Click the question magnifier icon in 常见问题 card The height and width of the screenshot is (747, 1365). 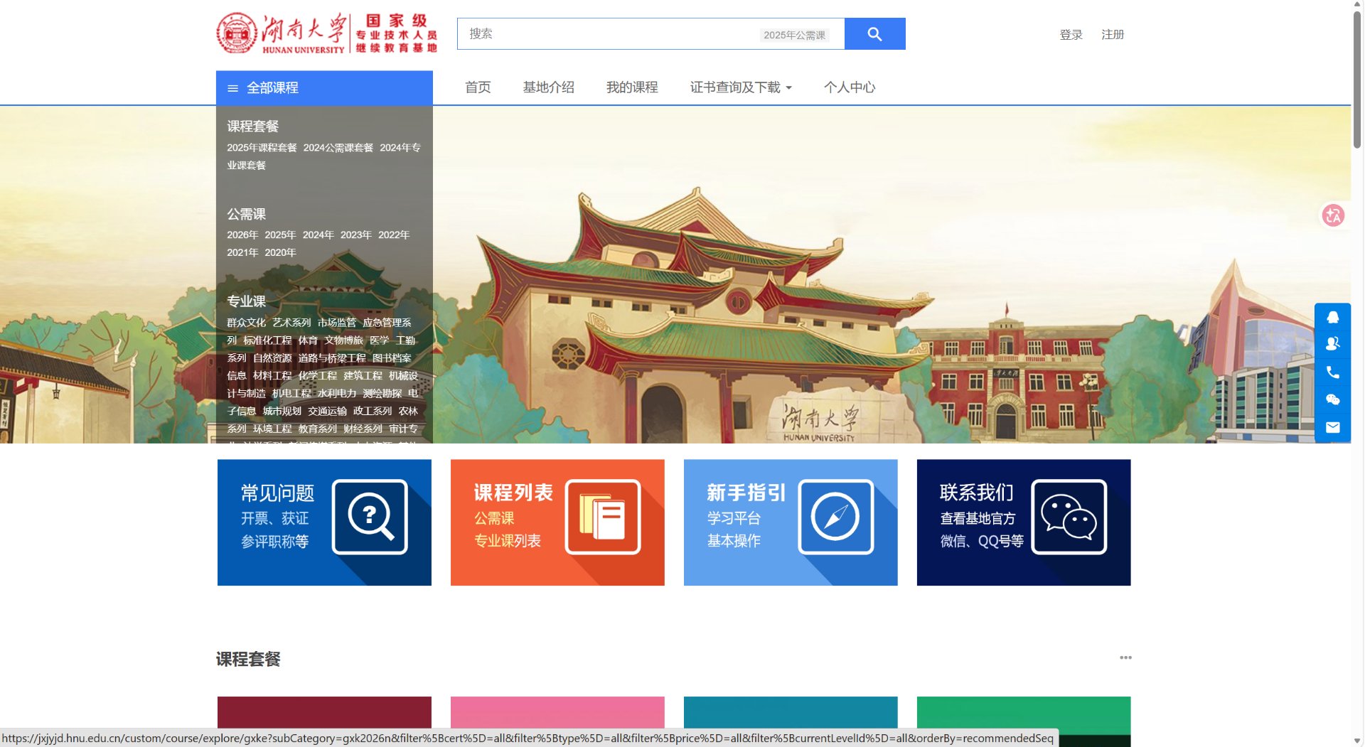(x=370, y=517)
